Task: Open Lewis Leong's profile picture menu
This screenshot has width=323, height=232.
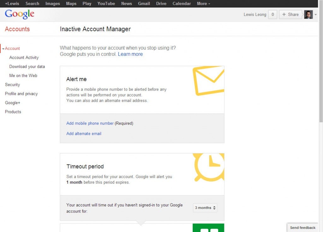Action: pyautogui.click(x=308, y=15)
